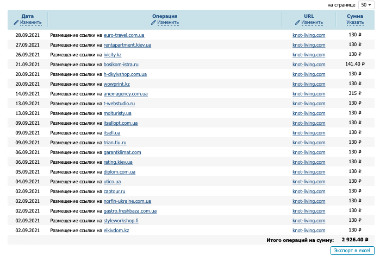Open knot-living.com link in elkivdom.kz row
Viewport: 380px width, 269px height.
click(x=309, y=230)
